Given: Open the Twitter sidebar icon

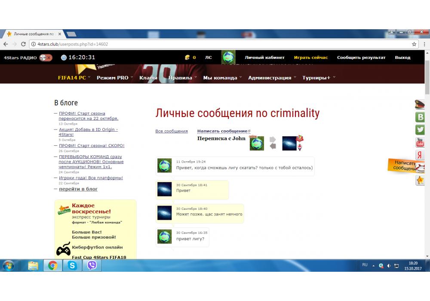Looking at the screenshot, I should pyautogui.click(x=420, y=129).
